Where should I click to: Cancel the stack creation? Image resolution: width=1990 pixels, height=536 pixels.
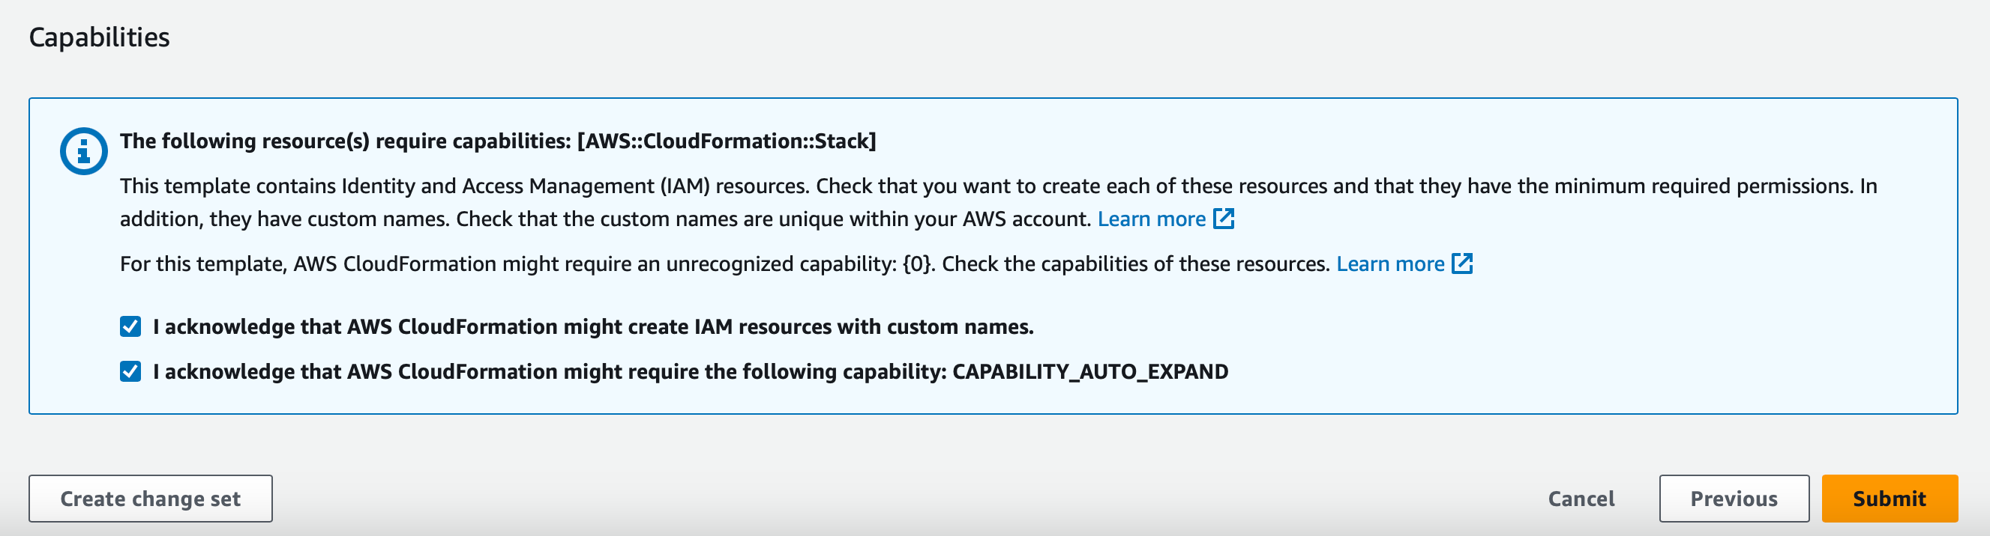tap(1581, 499)
